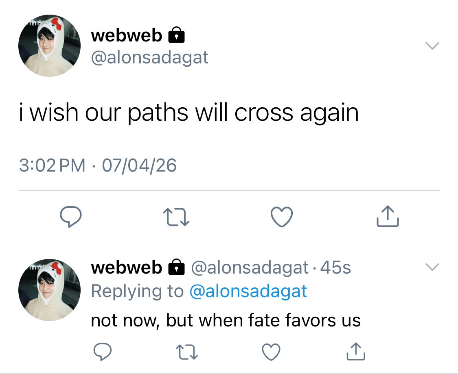Like the 'paths will cross again' tweet
Viewport: 458px width, 374px height.
(282, 217)
